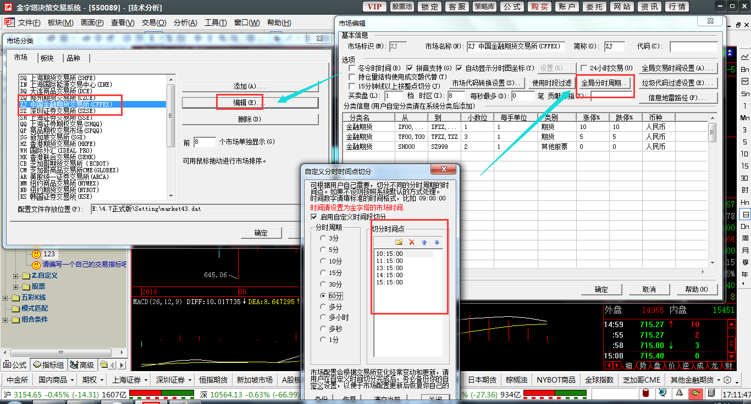This screenshot has width=751, height=404.
Task: Open the 国内商品 dropdown arrow
Action: pos(73,380)
